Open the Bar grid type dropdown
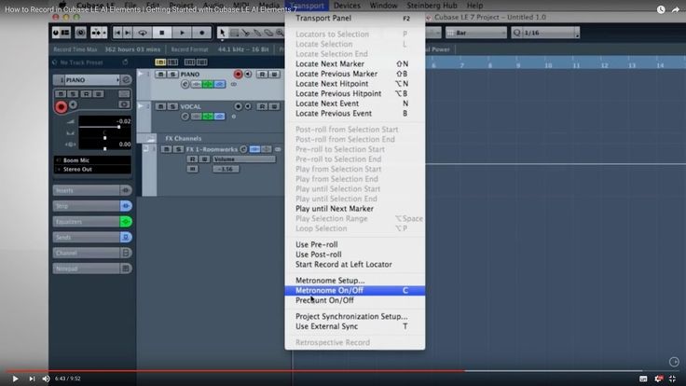Screen dimensions: 686x386 click(x=476, y=33)
